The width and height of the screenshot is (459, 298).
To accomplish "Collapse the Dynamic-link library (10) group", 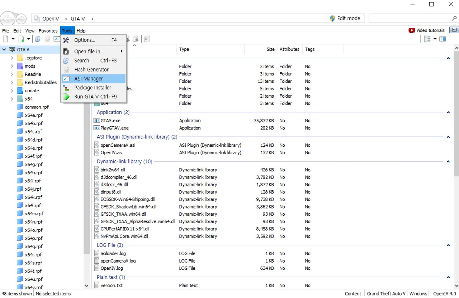I will tap(448, 162).
